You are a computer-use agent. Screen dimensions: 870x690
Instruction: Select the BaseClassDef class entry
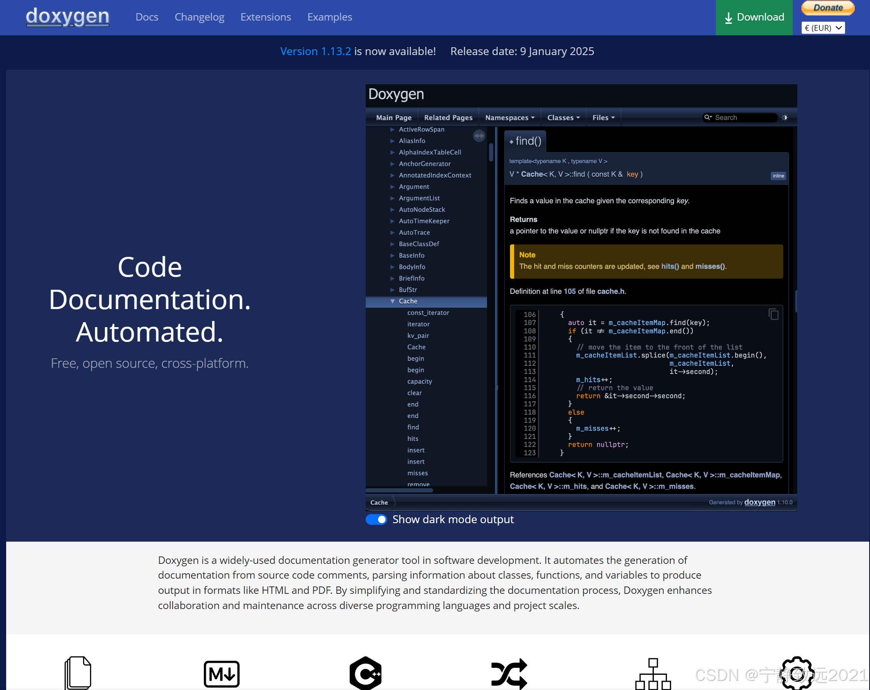(419, 244)
